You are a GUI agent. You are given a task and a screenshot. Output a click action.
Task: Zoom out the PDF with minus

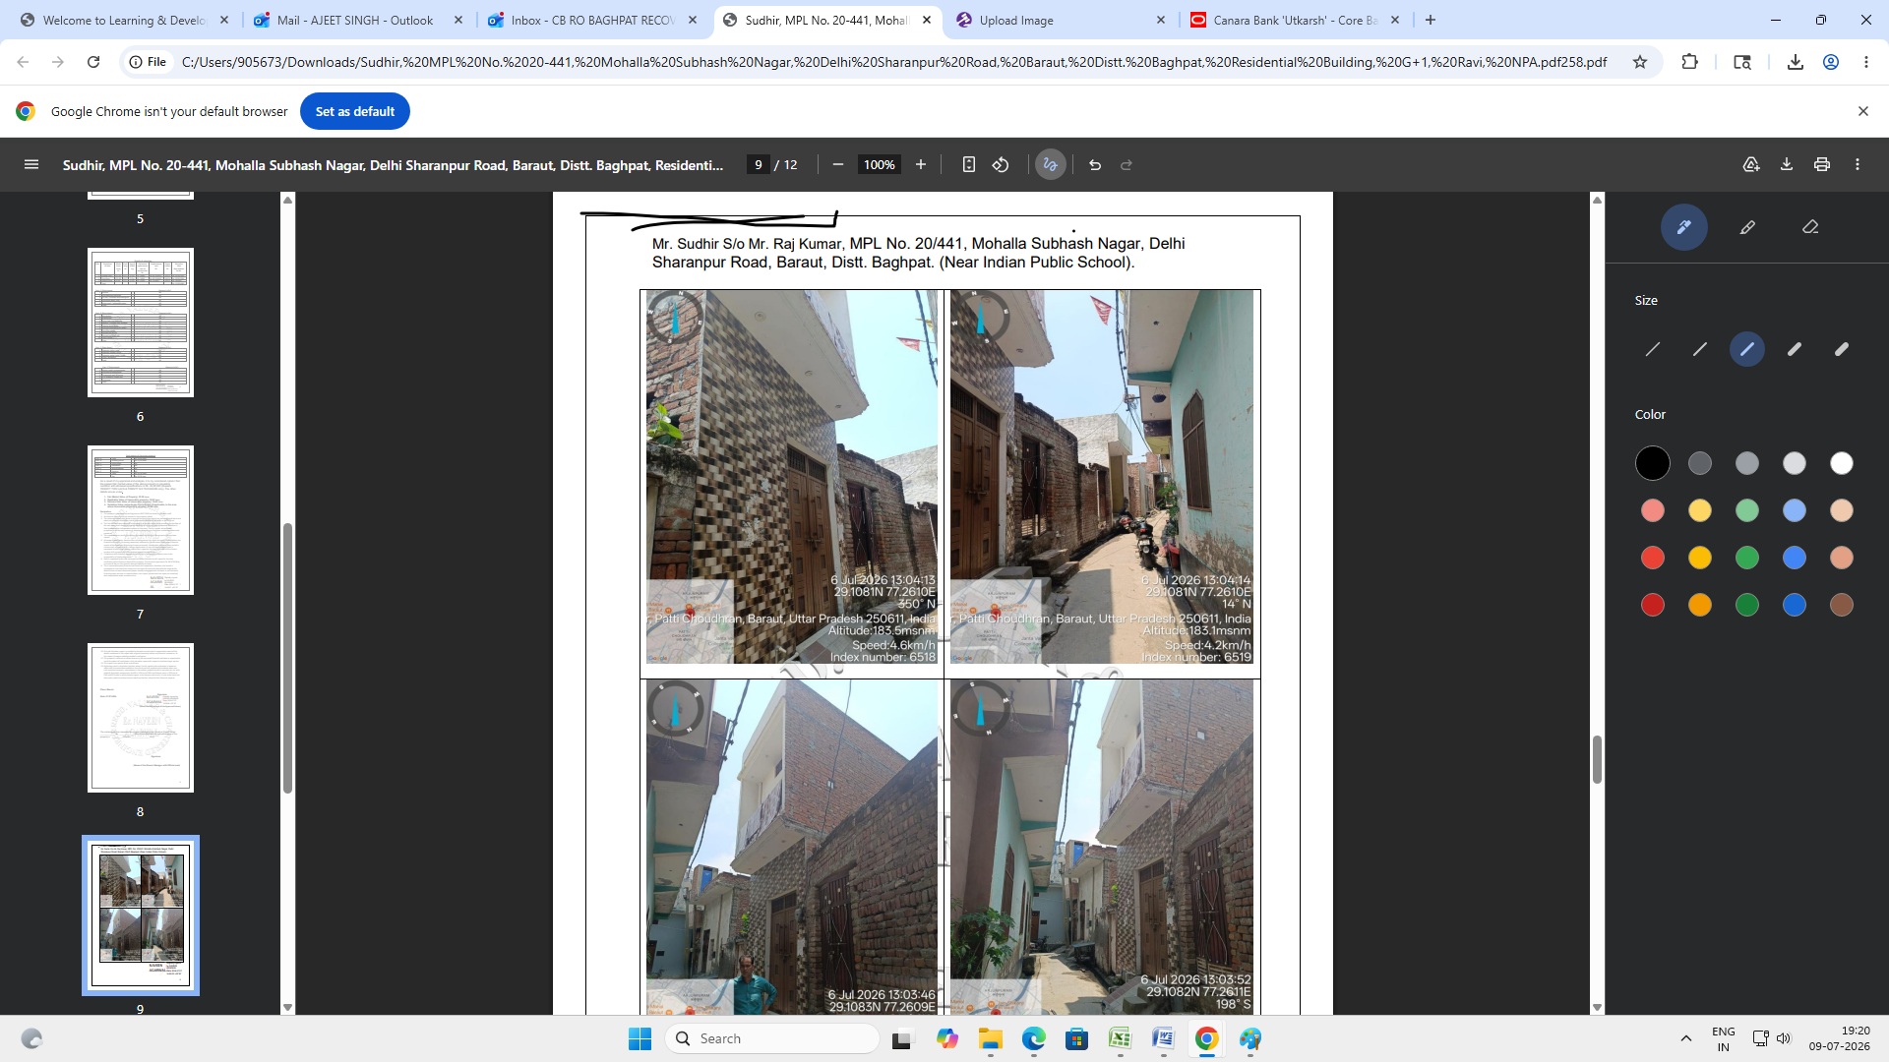coord(838,165)
